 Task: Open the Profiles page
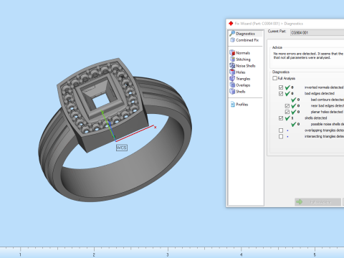coord(239,105)
